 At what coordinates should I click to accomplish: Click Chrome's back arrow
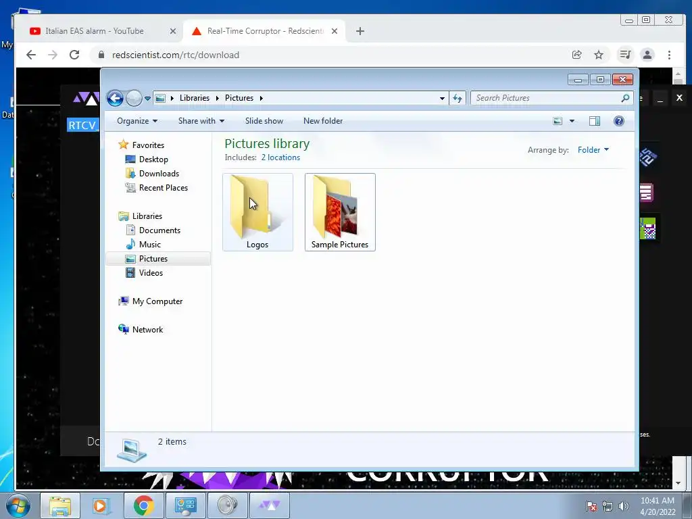pos(31,55)
